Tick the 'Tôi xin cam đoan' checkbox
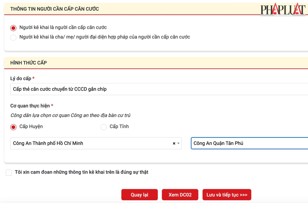The height and width of the screenshot is (203, 308). tap(9, 173)
